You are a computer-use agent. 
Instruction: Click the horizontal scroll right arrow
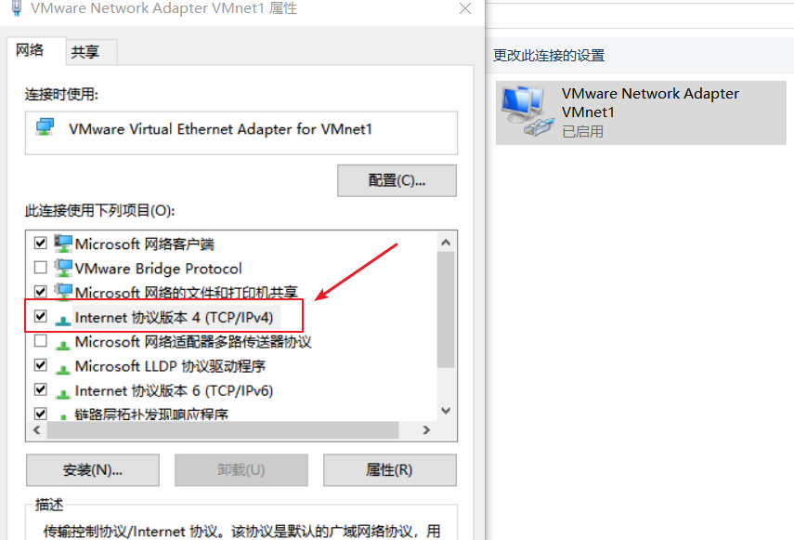[426, 430]
